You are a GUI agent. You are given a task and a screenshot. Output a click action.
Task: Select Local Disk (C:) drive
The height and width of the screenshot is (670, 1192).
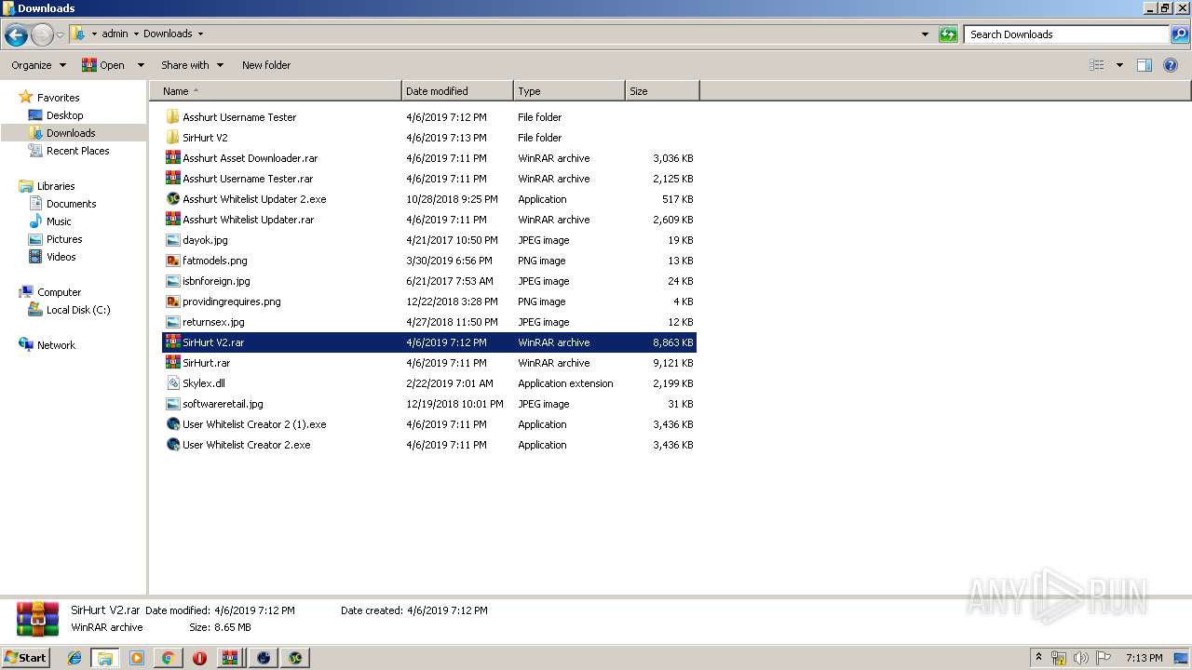pyautogui.click(x=78, y=310)
